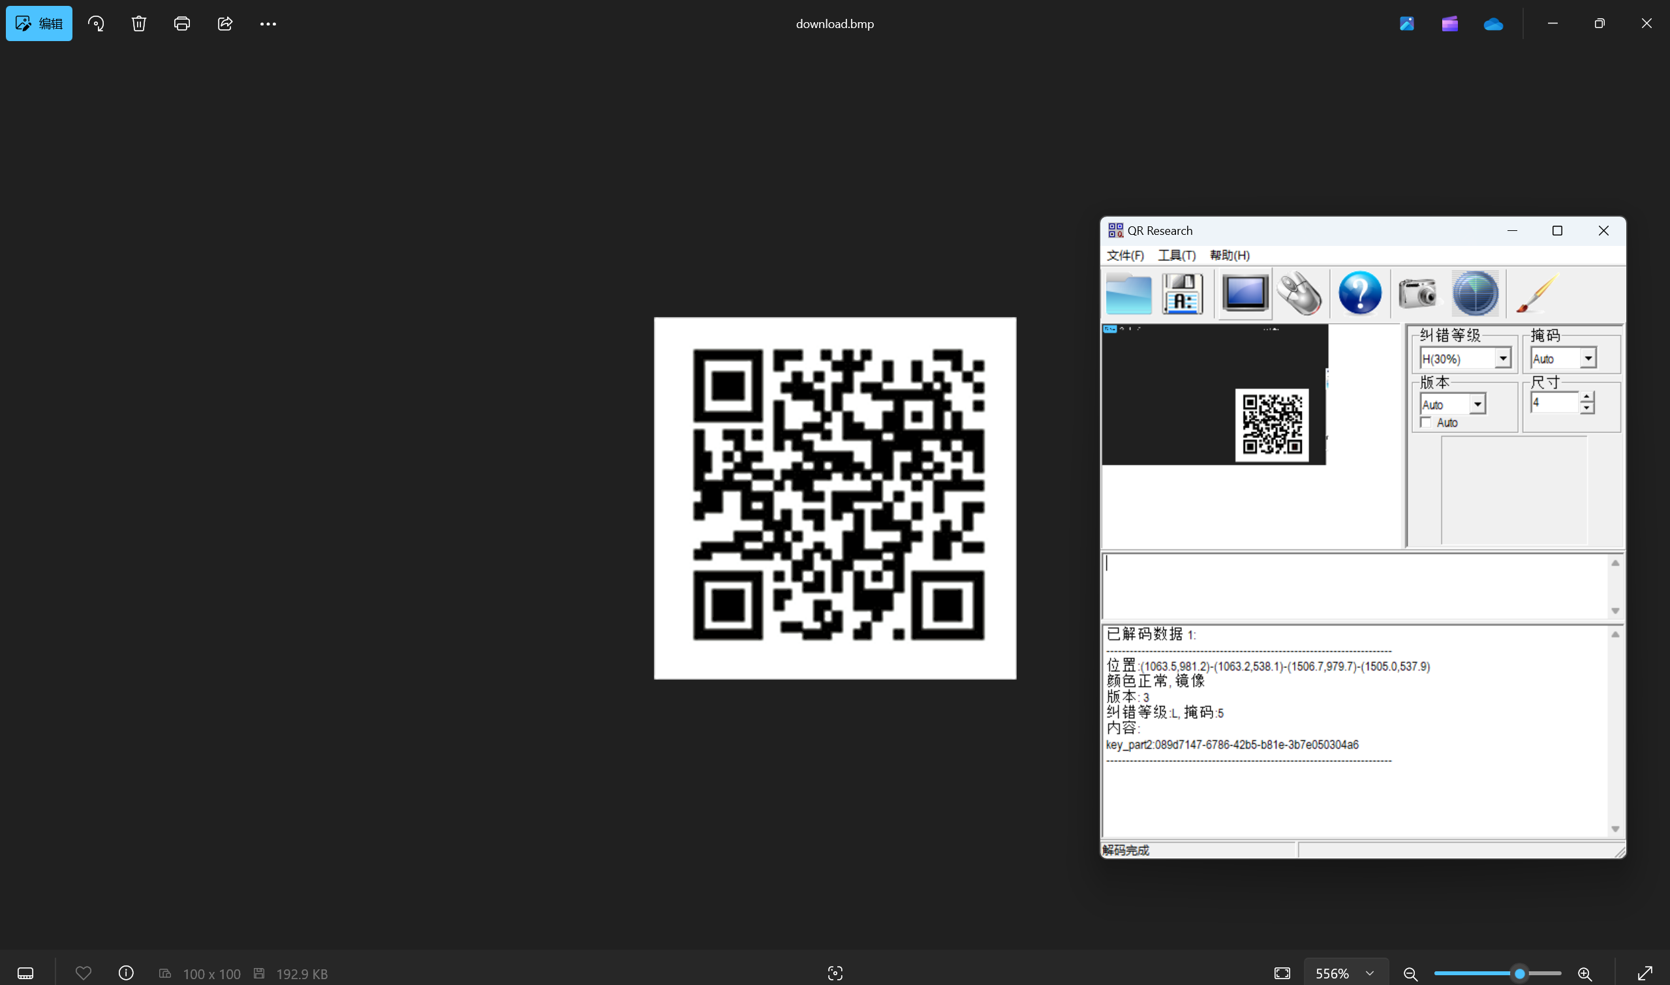Viewport: 1670px width, 985px height.
Task: Fit the image to window
Action: [x=1282, y=973]
